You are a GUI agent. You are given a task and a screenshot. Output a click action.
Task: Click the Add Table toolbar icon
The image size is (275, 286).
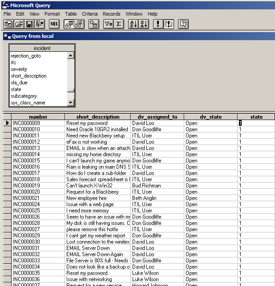[x=94, y=24]
